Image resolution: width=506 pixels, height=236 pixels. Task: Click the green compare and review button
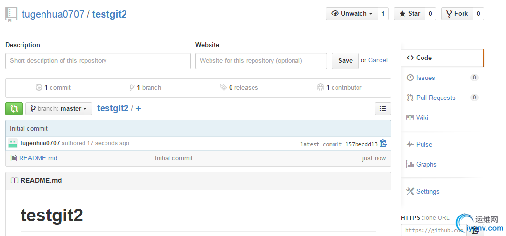click(14, 109)
